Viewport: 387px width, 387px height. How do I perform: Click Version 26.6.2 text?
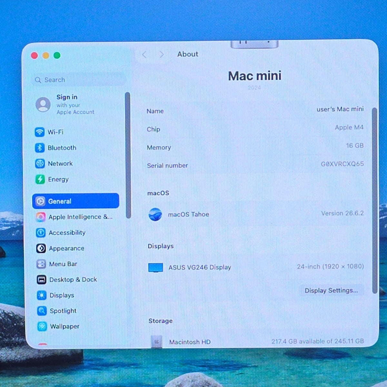tap(342, 213)
